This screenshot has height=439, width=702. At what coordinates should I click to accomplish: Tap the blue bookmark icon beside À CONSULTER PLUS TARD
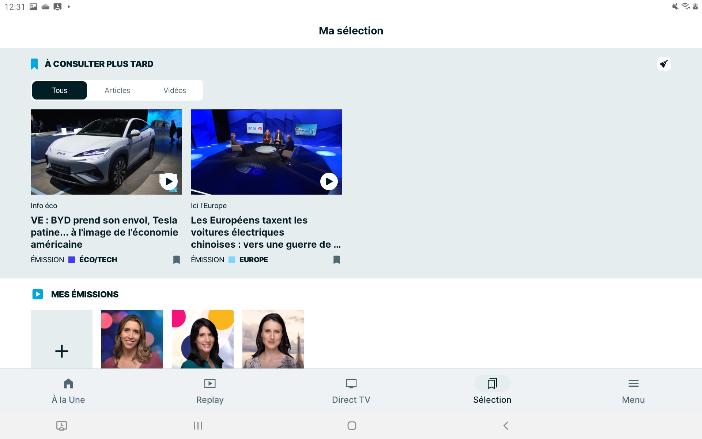pyautogui.click(x=34, y=64)
